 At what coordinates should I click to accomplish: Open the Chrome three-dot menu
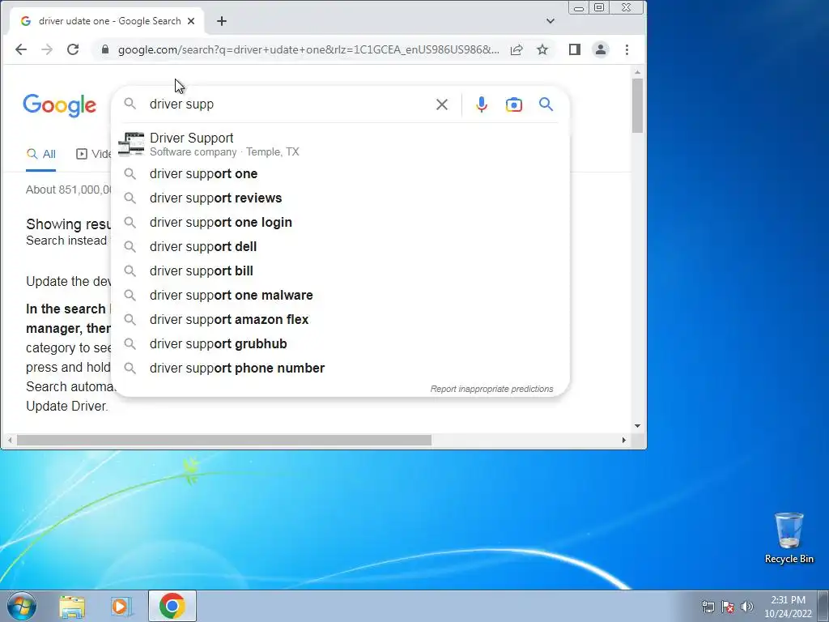627,49
